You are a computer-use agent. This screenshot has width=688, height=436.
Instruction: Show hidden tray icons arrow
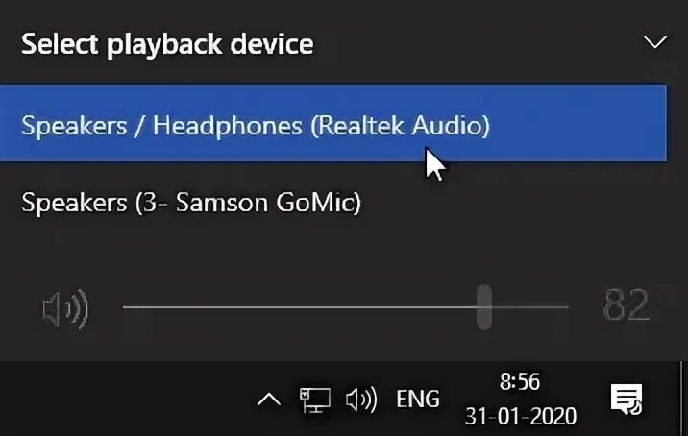pos(269,400)
